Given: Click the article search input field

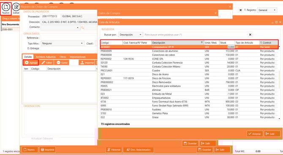Looking at the screenshot, I should [x=196, y=35].
